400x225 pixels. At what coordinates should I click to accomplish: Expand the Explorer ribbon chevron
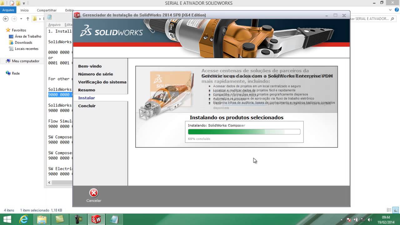(390, 10)
